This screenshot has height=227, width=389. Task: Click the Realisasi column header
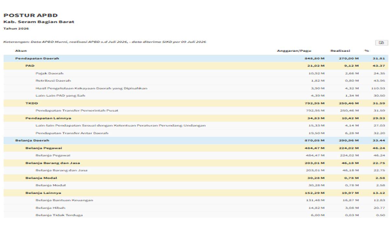(340, 51)
